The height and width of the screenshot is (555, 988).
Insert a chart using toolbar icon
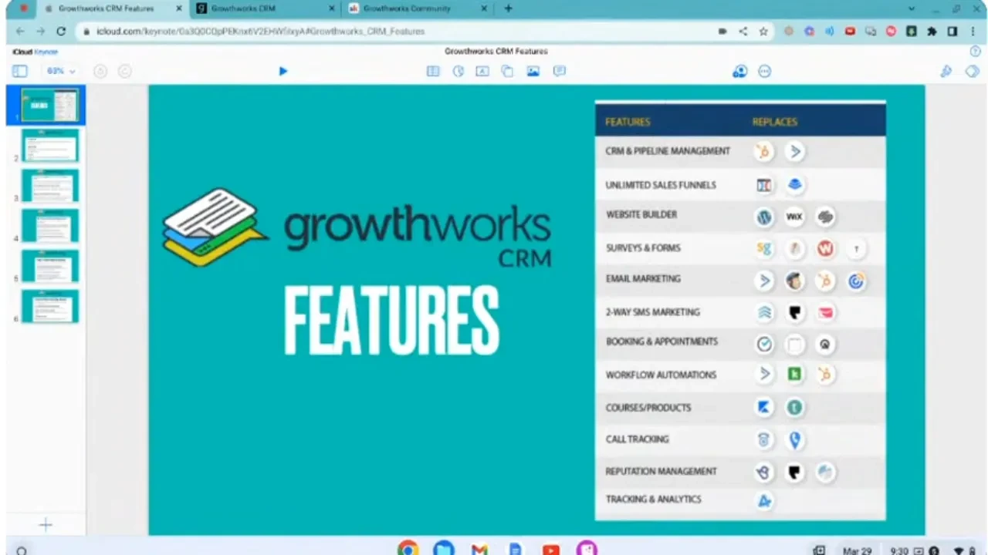[458, 71]
